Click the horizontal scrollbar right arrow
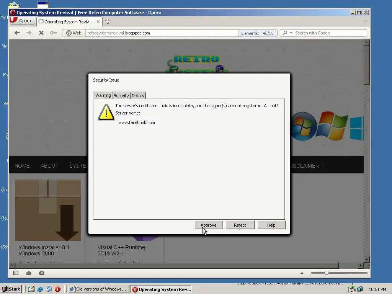 (x=360, y=266)
